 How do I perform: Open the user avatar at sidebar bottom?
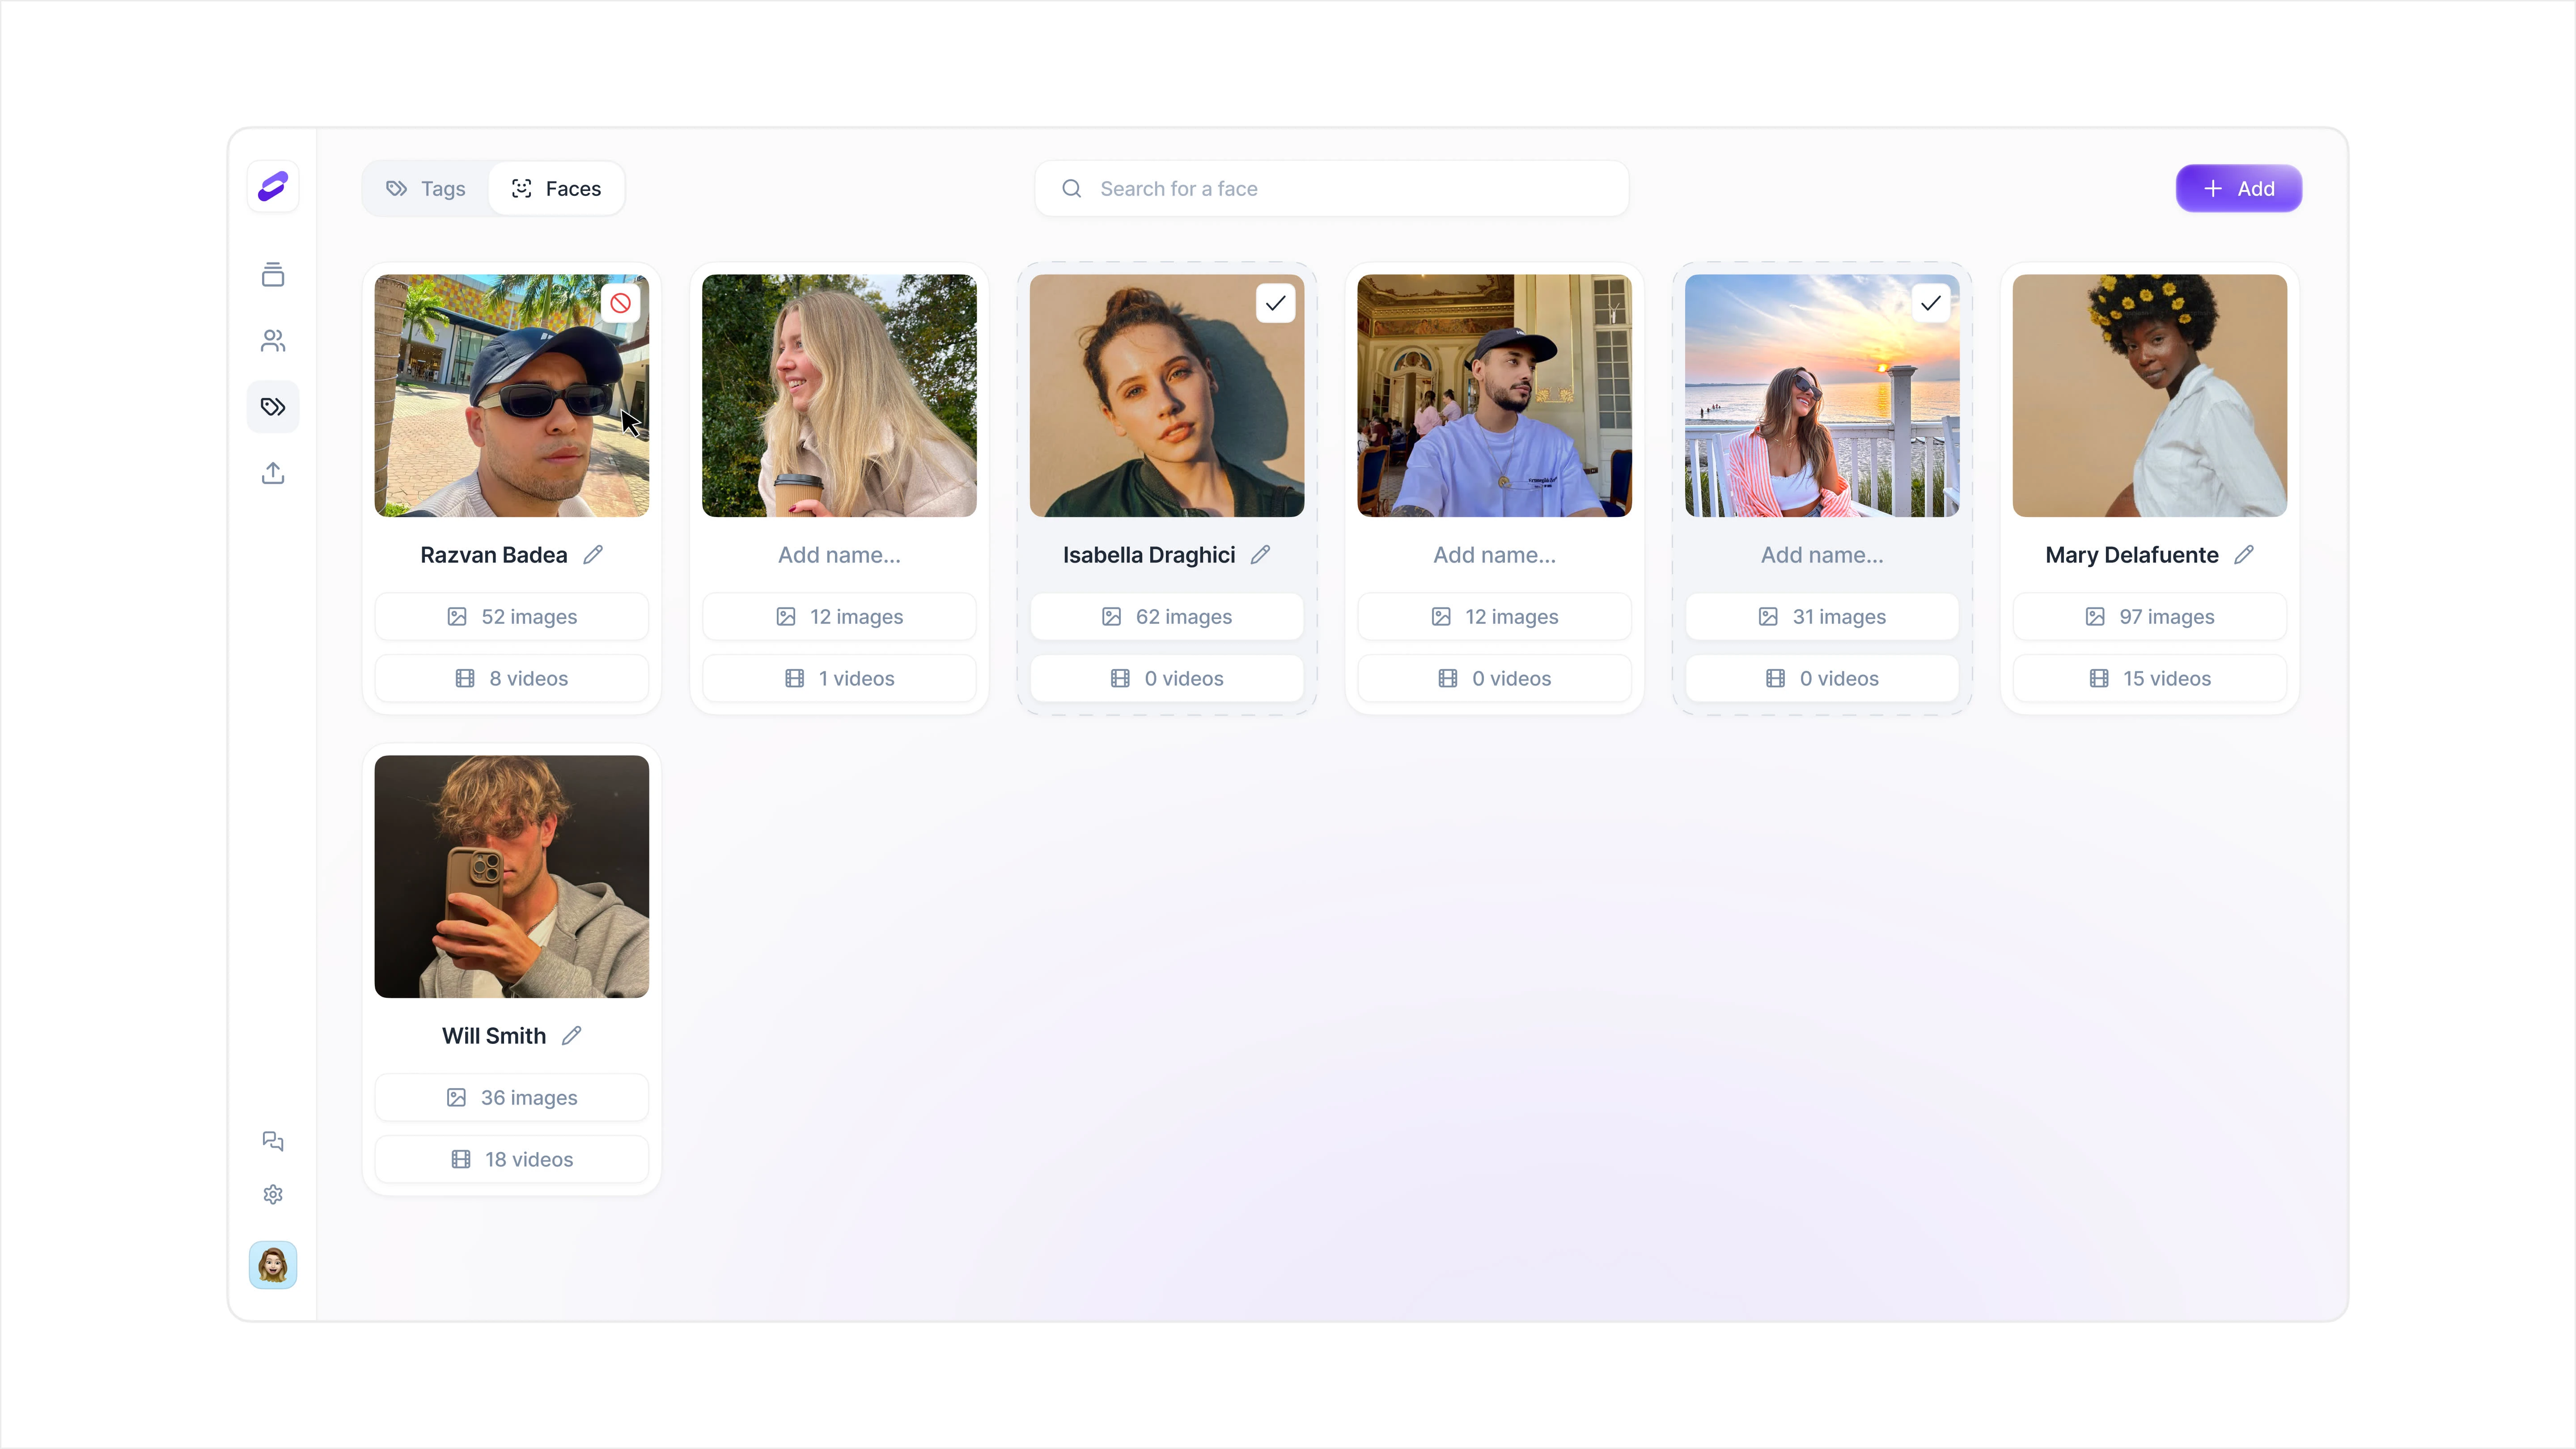[273, 1265]
